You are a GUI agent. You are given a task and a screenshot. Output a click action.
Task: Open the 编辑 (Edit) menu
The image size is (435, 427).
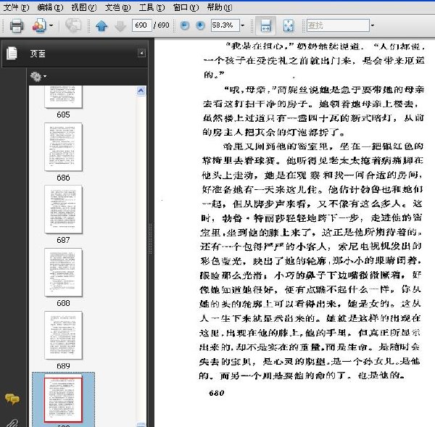(50, 7)
